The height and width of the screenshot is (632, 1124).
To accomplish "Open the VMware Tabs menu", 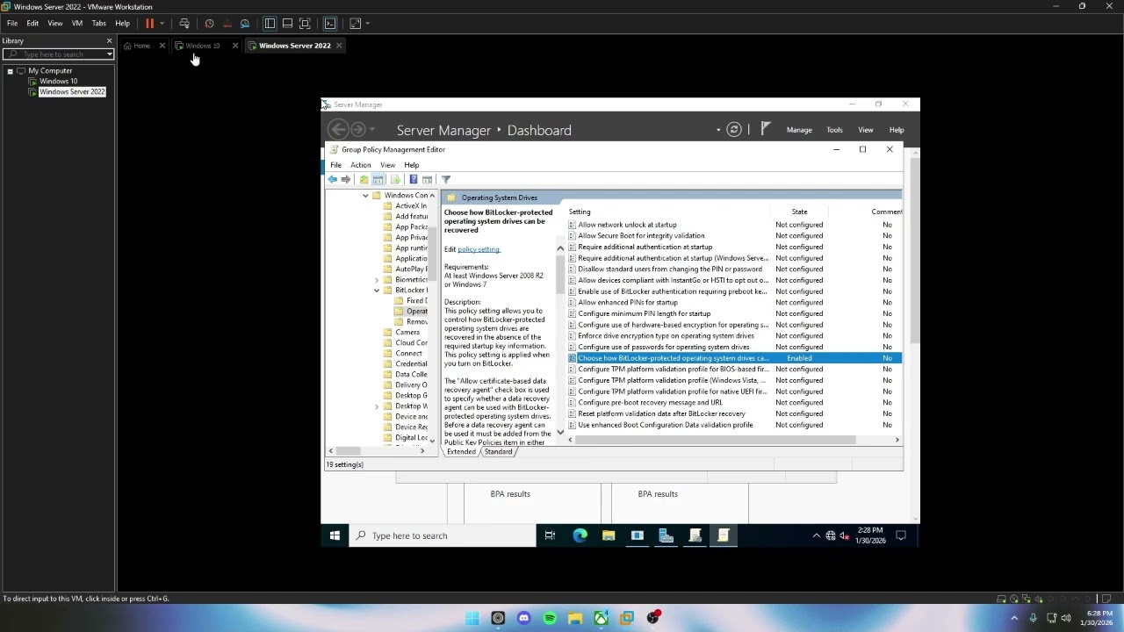I will (x=99, y=24).
